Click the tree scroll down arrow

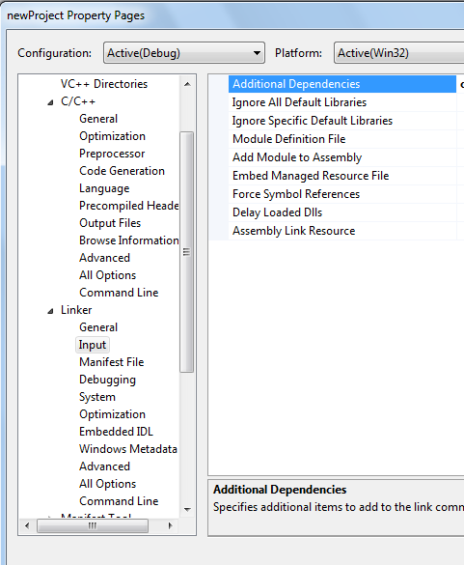pos(187,509)
